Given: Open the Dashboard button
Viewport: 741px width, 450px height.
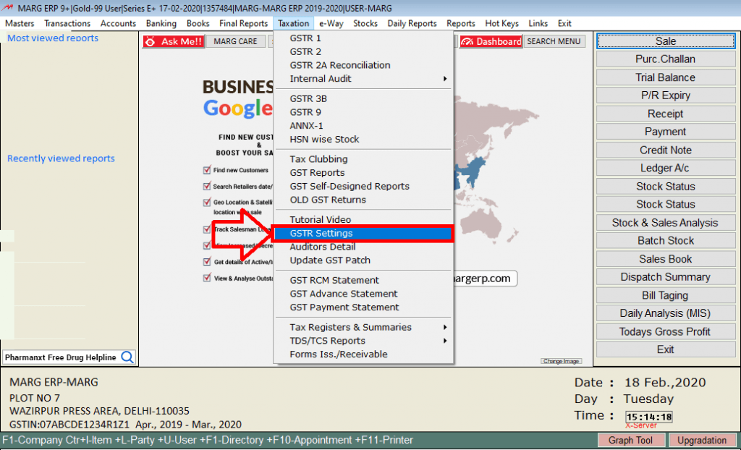Looking at the screenshot, I should click(x=491, y=41).
